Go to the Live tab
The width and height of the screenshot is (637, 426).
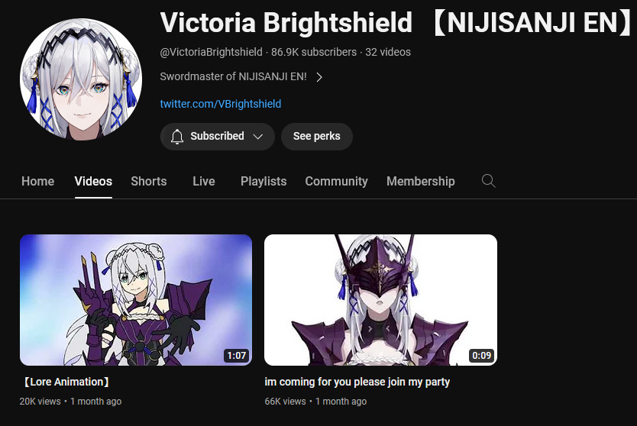tap(203, 181)
